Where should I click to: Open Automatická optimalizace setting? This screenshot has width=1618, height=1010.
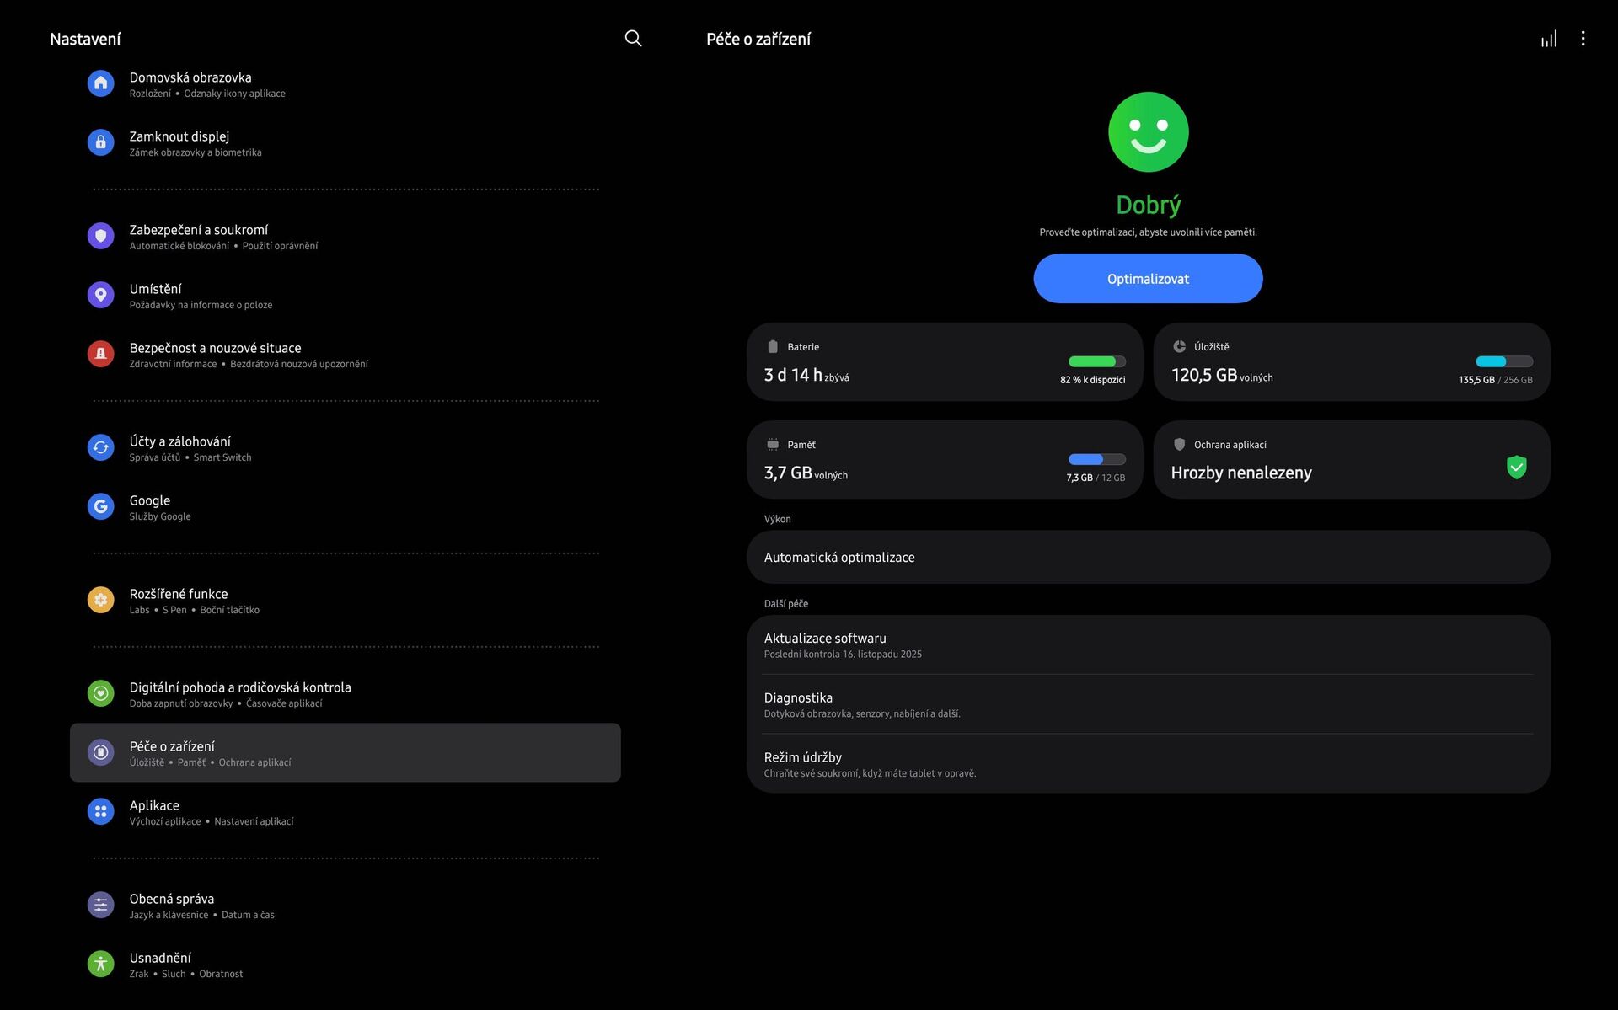[x=1148, y=557]
